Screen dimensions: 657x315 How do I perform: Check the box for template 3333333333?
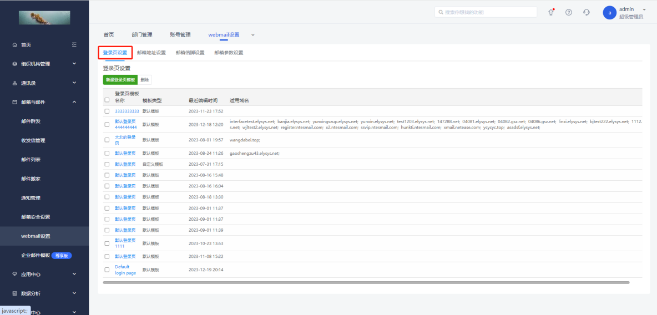pos(107,111)
